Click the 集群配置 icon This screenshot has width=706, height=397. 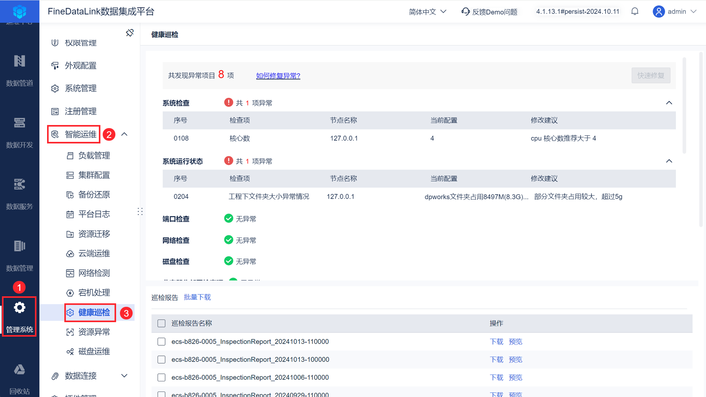tap(70, 175)
